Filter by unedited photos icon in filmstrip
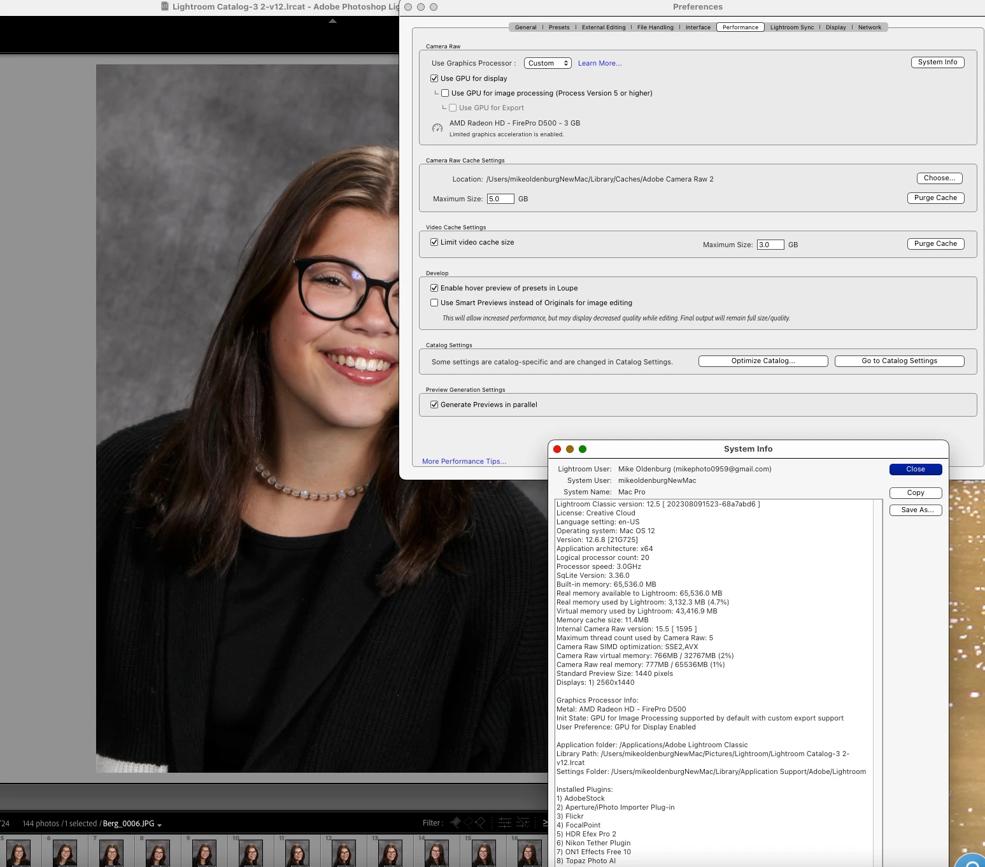Viewport: 985px width, 867px height. click(x=523, y=822)
